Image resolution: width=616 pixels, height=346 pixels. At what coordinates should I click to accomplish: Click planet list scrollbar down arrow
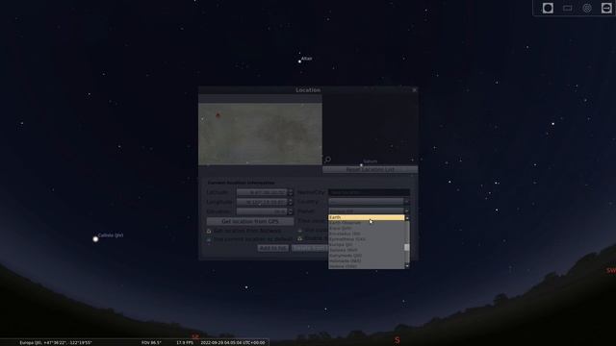(x=407, y=266)
